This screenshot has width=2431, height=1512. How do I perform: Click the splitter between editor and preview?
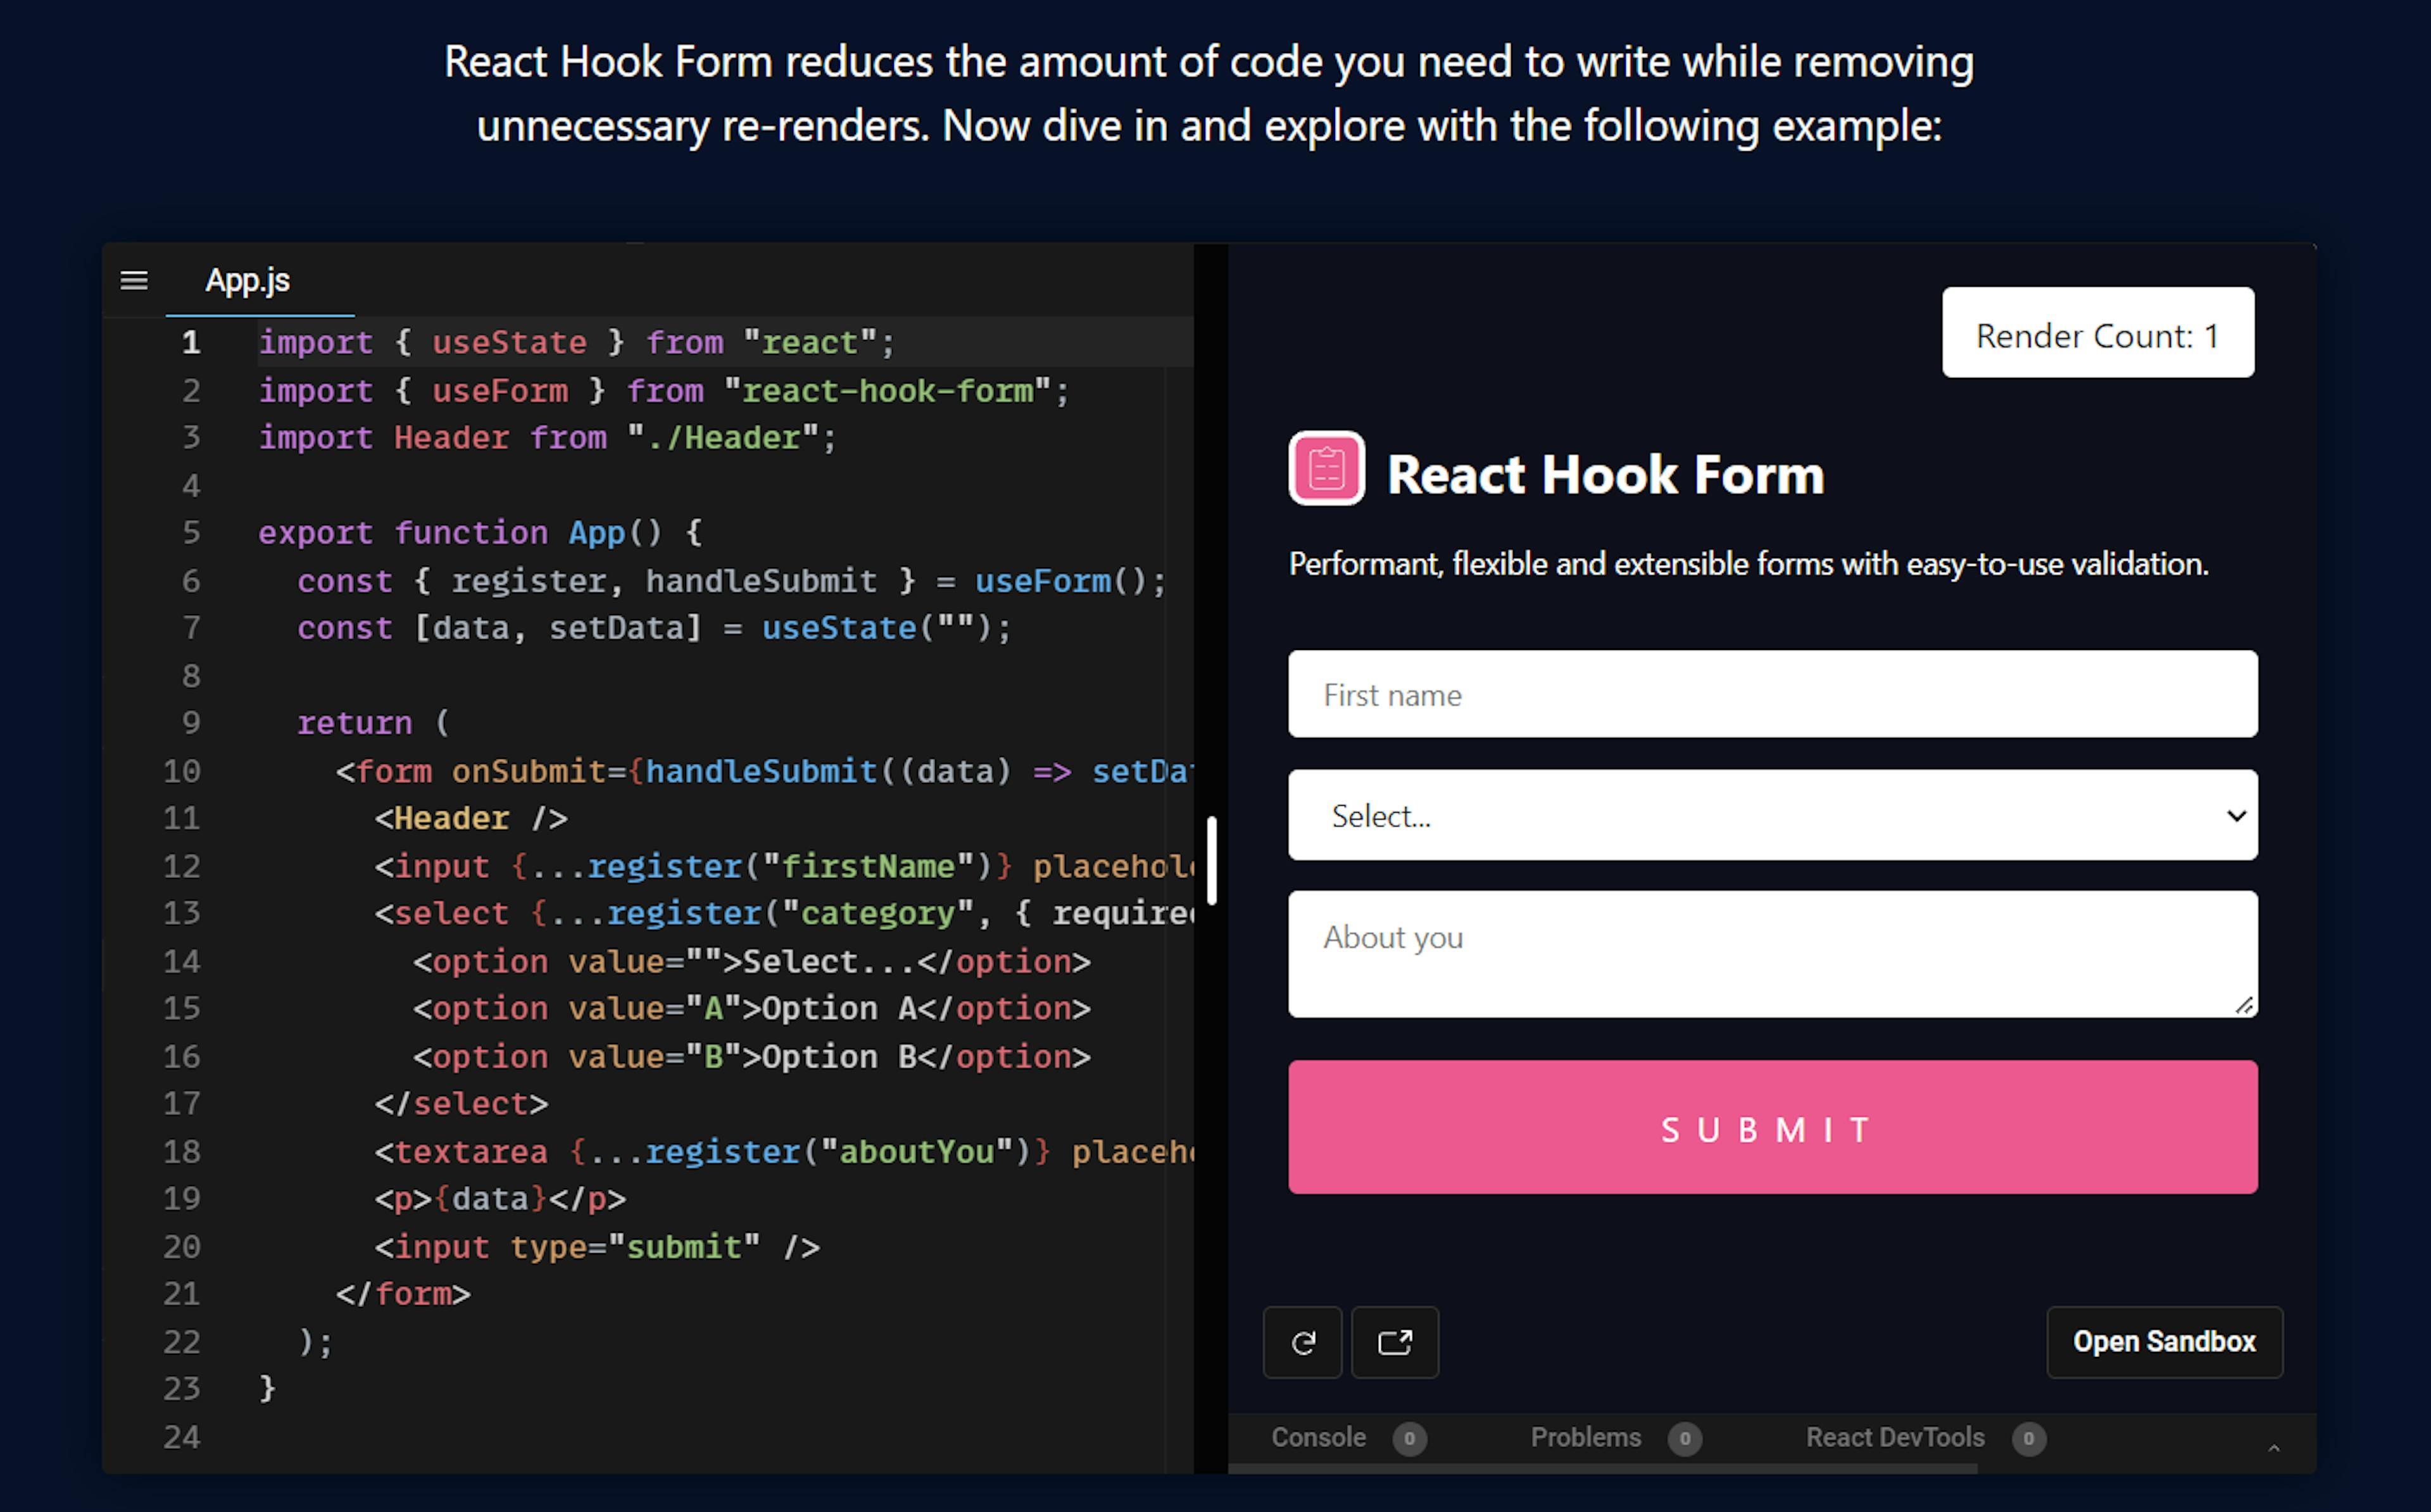(x=1211, y=860)
